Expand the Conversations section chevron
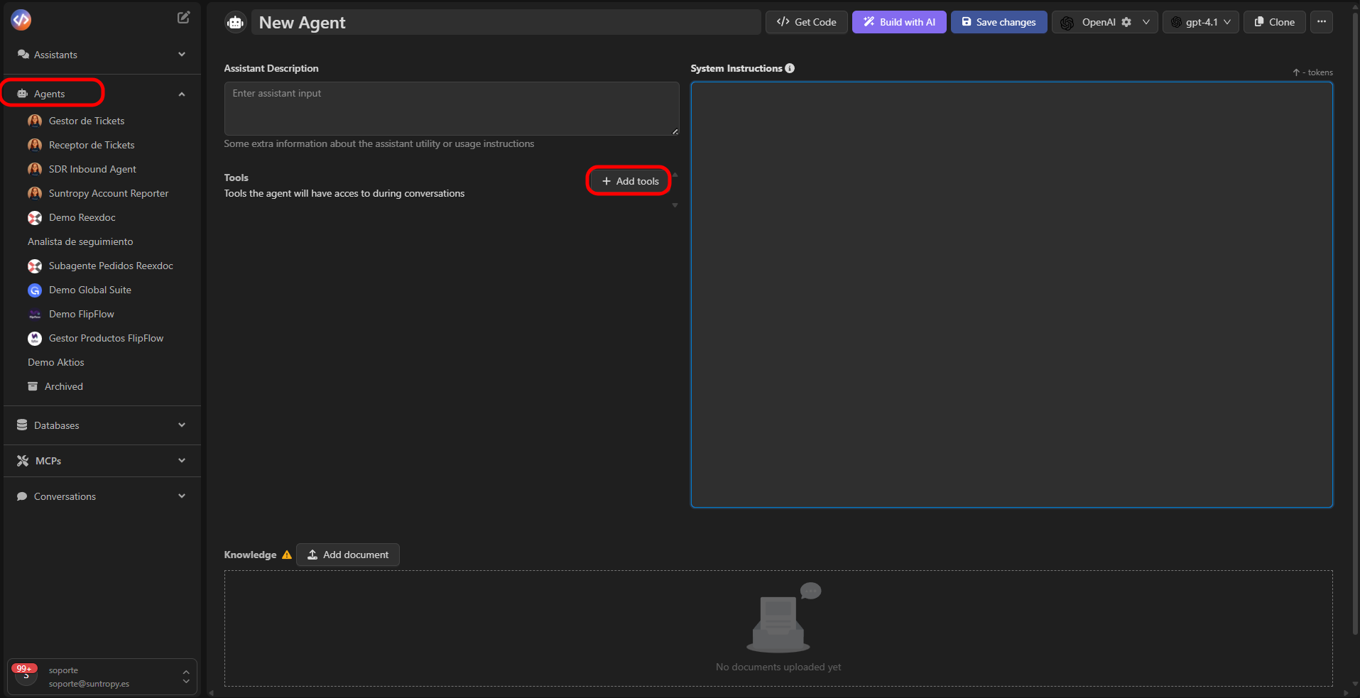Viewport: 1360px width, 698px height. [x=182, y=496]
